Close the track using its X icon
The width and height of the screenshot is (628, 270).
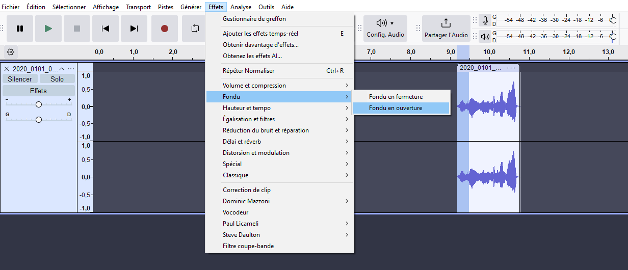click(7, 69)
